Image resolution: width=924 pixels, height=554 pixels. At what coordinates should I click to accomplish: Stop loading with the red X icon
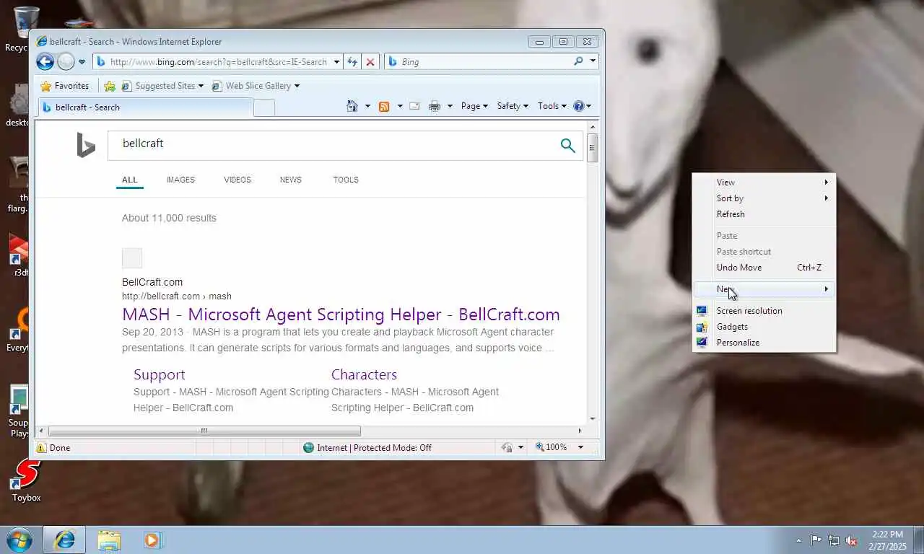tap(370, 62)
